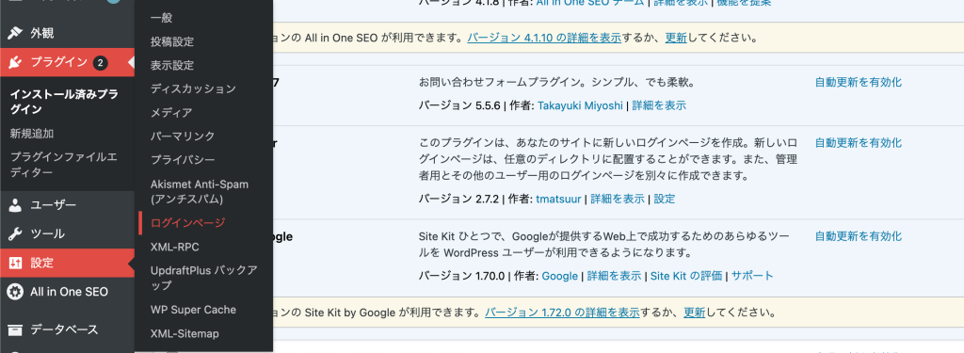Screen dimensions: 964x353
Task: Choose XML-Sitemap in the submenu
Action: (x=185, y=334)
